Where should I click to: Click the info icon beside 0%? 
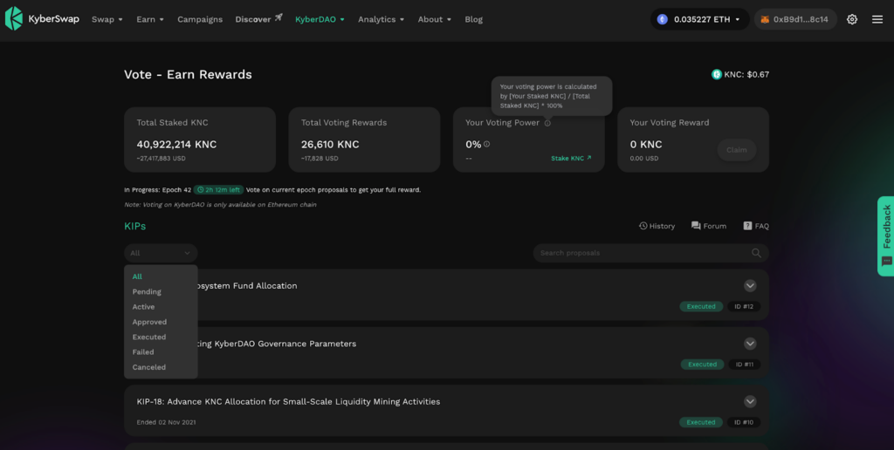486,144
